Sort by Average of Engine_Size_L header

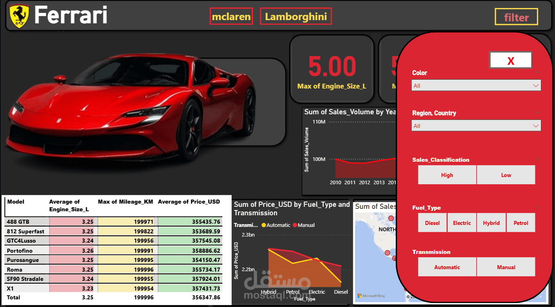click(x=69, y=205)
